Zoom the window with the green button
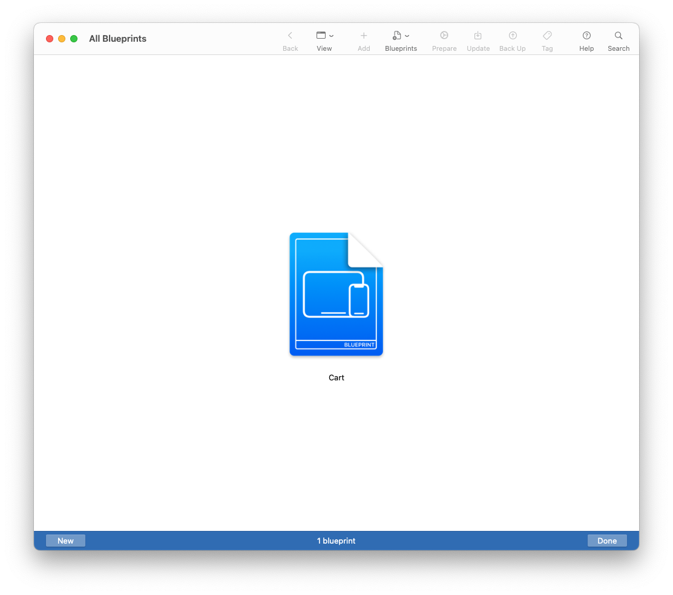This screenshot has height=595, width=673. tap(74, 39)
